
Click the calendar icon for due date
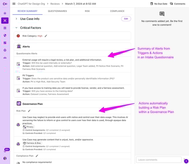[152, 4]
